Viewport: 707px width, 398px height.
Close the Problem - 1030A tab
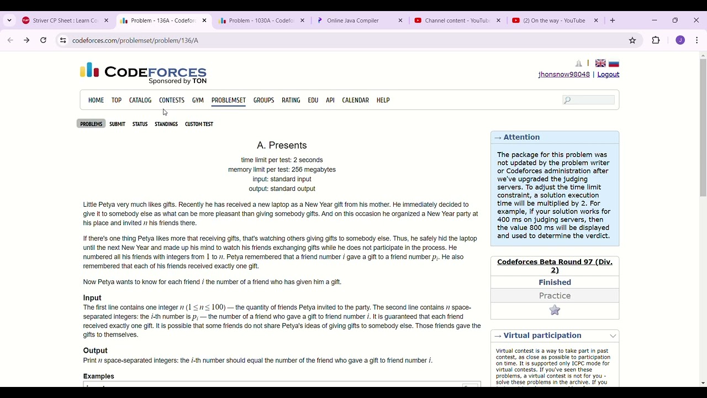[x=302, y=20]
